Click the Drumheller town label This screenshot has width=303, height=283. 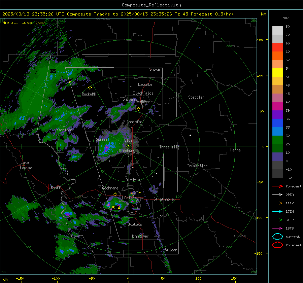click(x=197, y=166)
